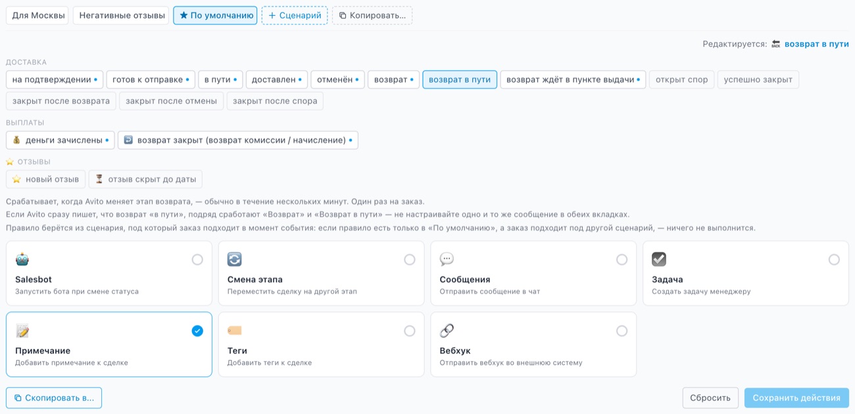Uncheck the Примечание action
Image resolution: width=855 pixels, height=414 pixels.
click(x=197, y=330)
